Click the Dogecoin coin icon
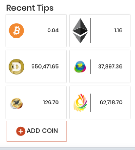Screen dimensions: 135x150 (x=17, y=67)
